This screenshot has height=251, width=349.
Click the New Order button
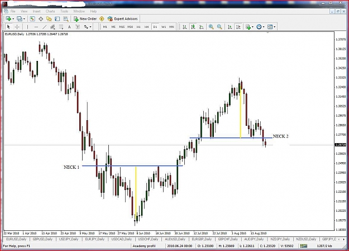click(x=85, y=18)
